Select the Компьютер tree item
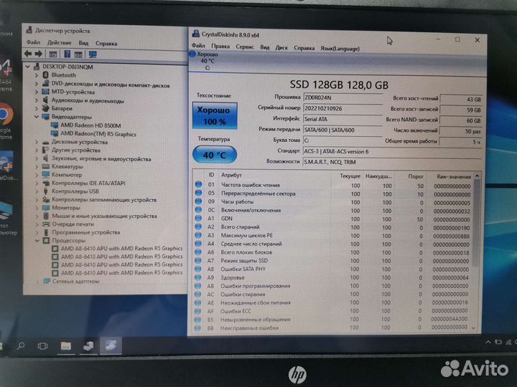 coord(67,175)
